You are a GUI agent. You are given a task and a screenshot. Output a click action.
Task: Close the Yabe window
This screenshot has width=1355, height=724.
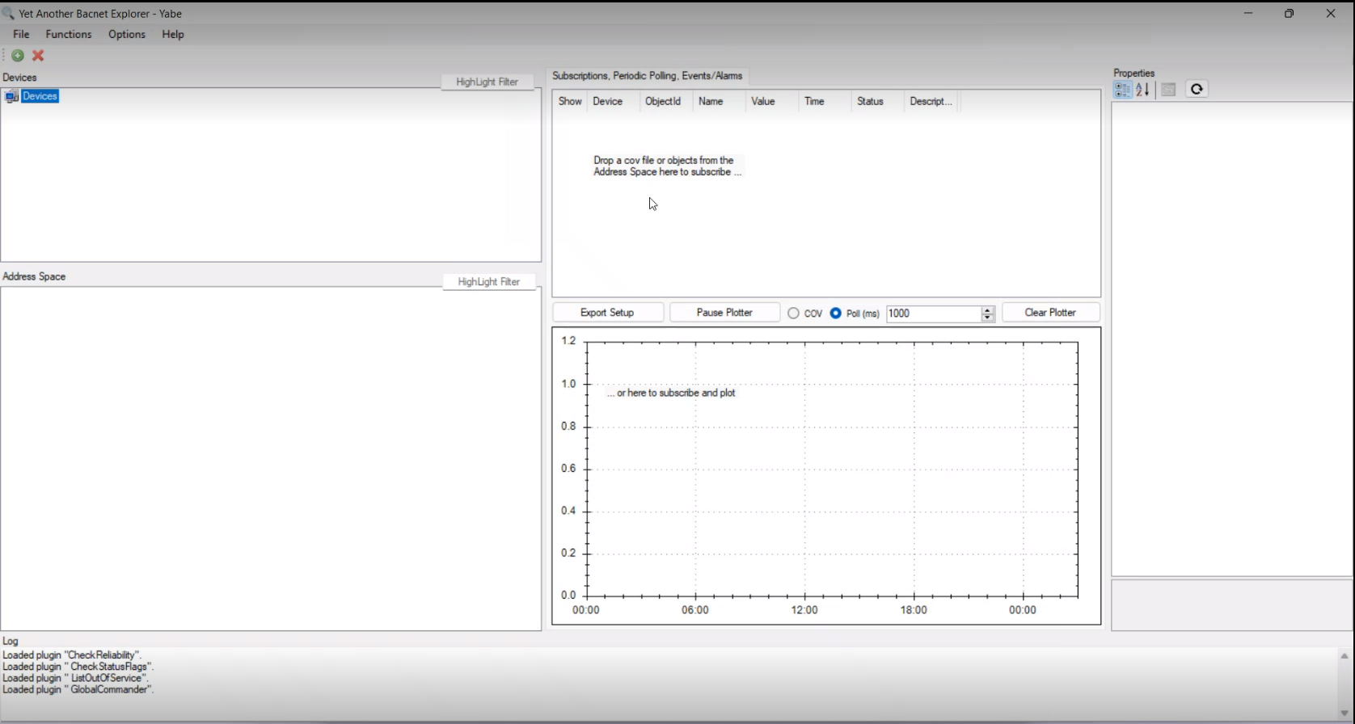pos(1331,14)
